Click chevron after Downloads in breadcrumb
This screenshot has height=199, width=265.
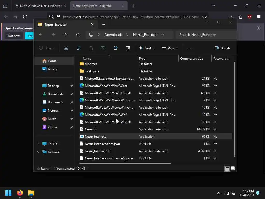tap(128, 35)
